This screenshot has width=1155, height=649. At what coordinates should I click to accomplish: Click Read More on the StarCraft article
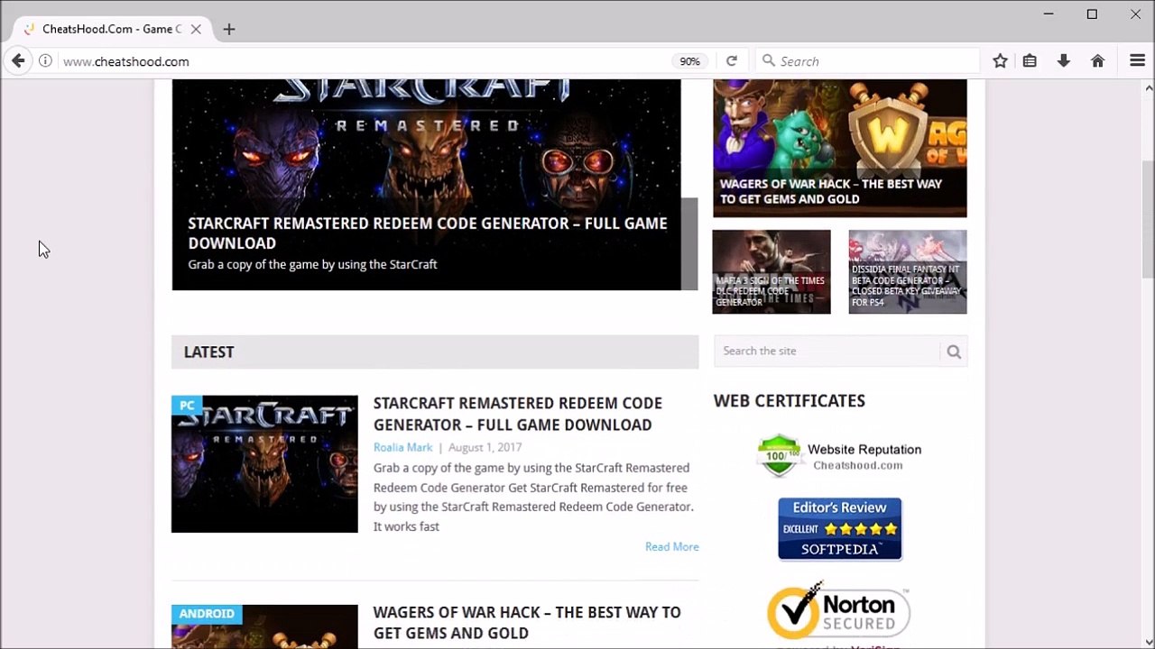pyautogui.click(x=672, y=546)
